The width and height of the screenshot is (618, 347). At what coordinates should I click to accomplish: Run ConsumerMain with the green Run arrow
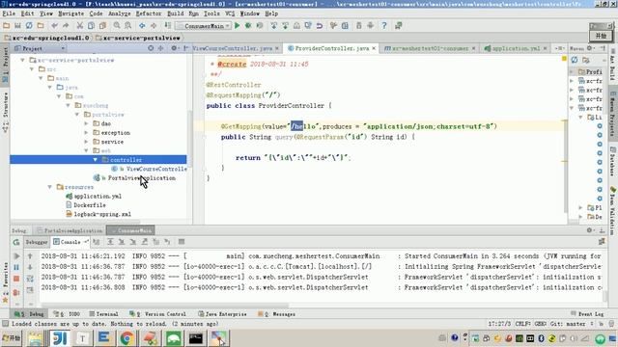point(237,26)
